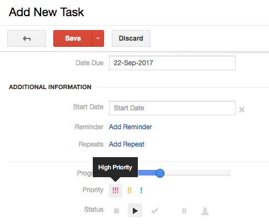Mark status as completed checkmark icon
The height and width of the screenshot is (224, 269).
pos(155,211)
